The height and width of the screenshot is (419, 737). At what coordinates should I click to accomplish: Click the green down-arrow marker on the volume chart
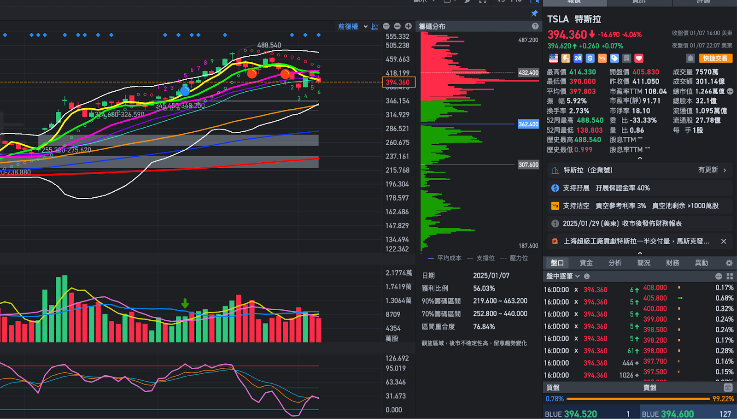[185, 303]
